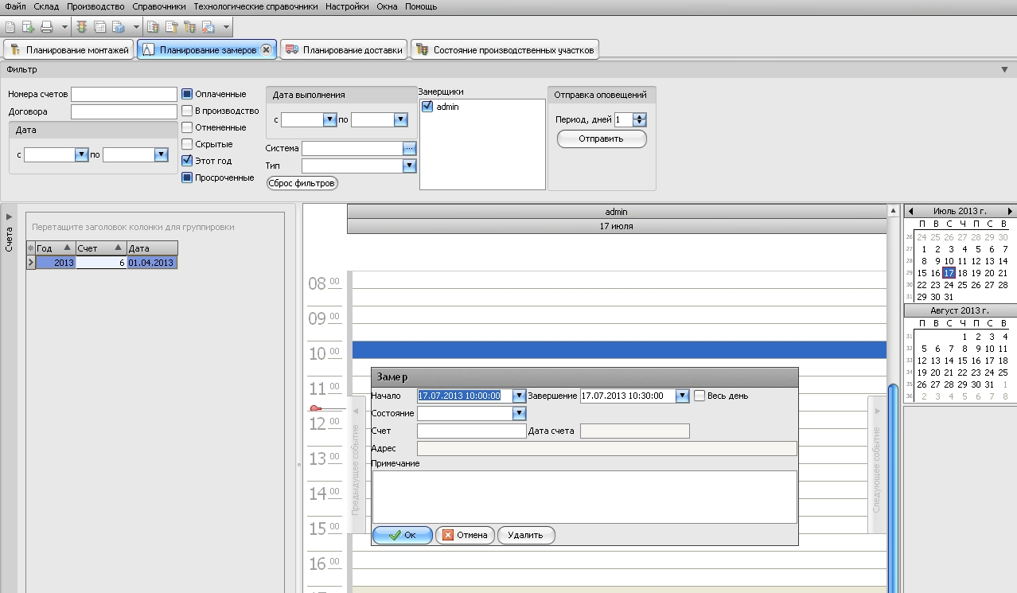
Task: Expand the Тип filter dropdown
Action: click(x=409, y=166)
